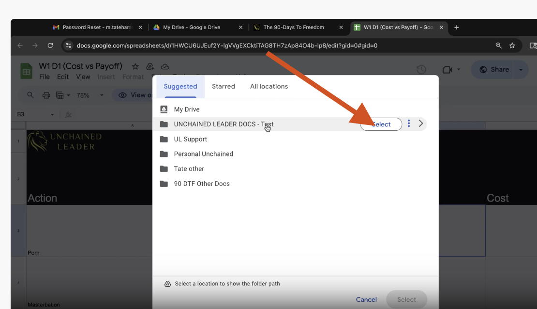Open a new browser tab
The width and height of the screenshot is (537, 309).
pos(457,28)
